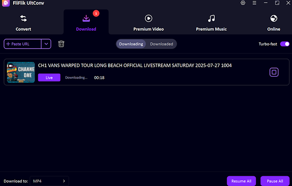Click Resume All button
This screenshot has height=186, width=292.
[x=241, y=181]
